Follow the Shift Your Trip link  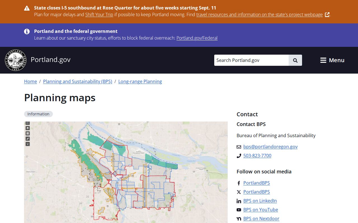point(99,14)
